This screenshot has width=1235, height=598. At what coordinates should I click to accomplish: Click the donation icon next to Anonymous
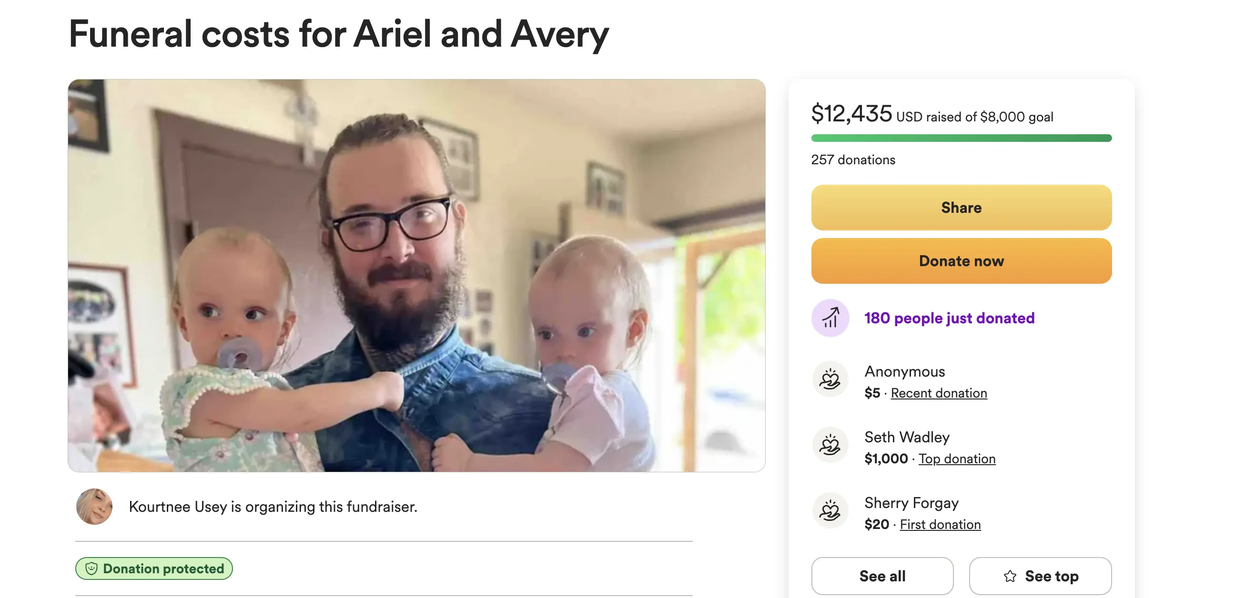coord(830,379)
